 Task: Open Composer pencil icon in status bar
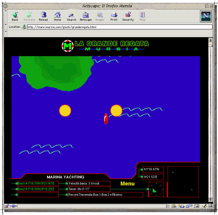204,206
